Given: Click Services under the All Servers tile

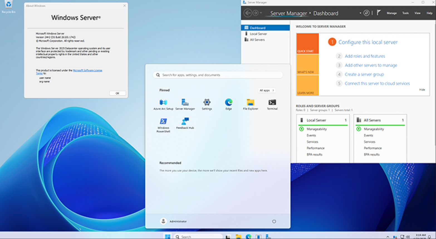Looking at the screenshot, I should tap(369, 142).
